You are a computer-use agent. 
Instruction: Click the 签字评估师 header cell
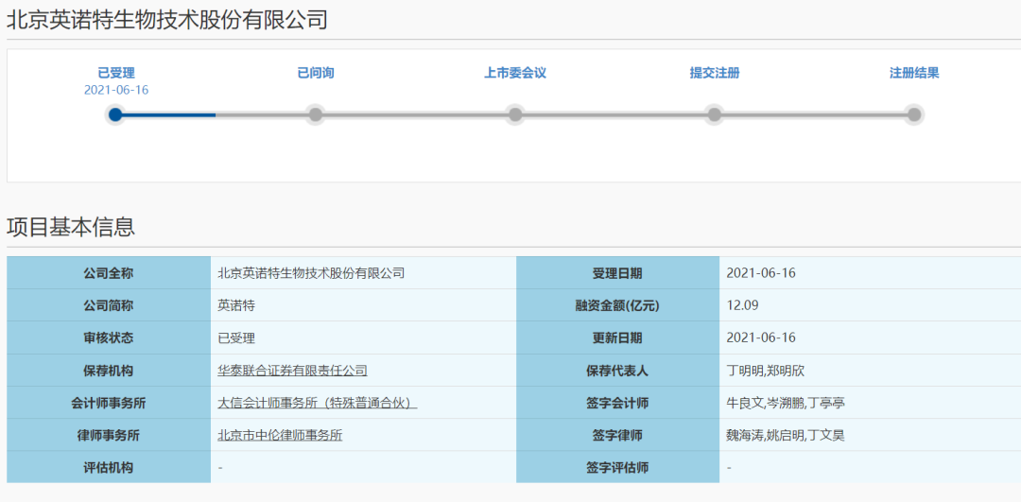617,467
